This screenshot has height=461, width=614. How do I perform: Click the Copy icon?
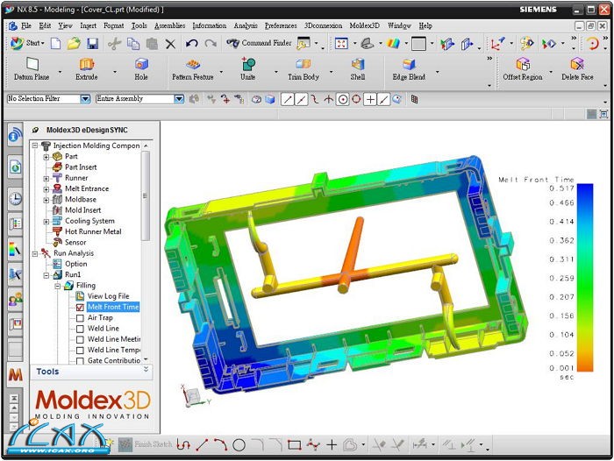(x=133, y=43)
